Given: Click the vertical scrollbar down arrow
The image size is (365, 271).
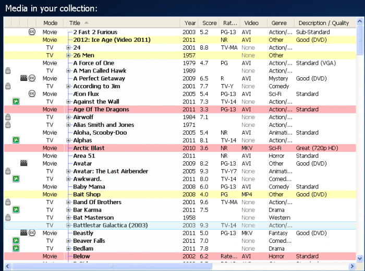Looking at the screenshot, I should click(x=360, y=258).
